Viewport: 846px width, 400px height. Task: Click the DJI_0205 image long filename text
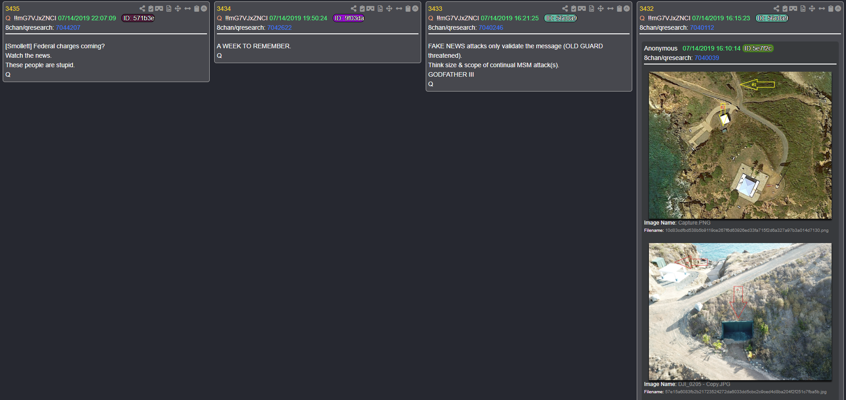coord(746,392)
